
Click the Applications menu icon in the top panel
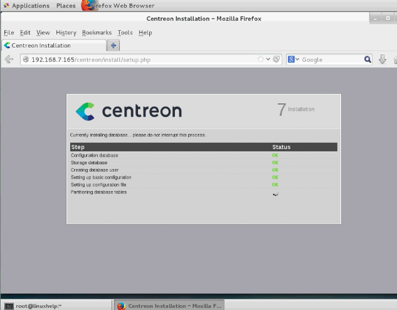[x=6, y=6]
